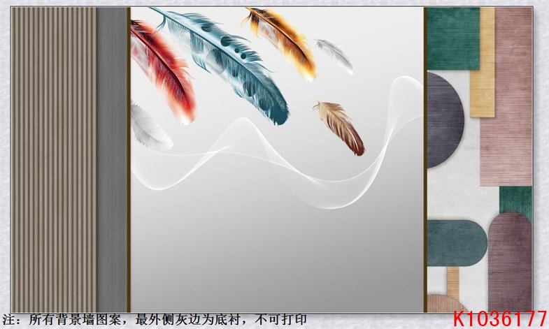Click the dark purple half-circle shape
Image resolution: width=549 pixels, height=329 pixels.
445,120
